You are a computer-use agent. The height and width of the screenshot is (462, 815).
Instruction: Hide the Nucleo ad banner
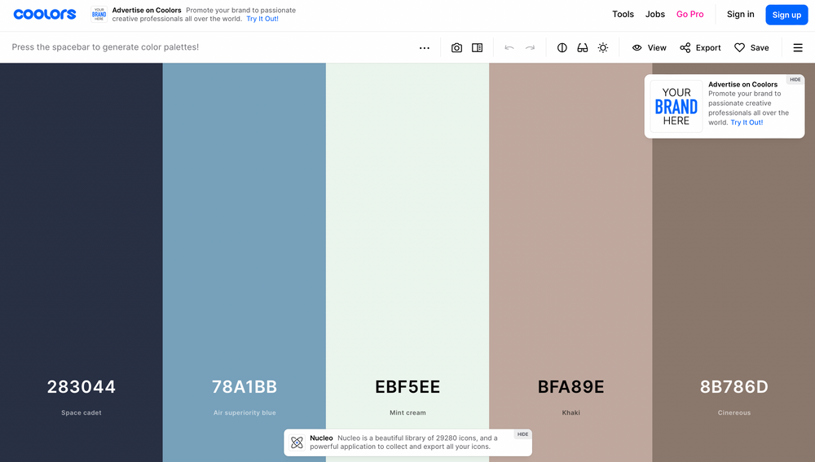point(522,434)
